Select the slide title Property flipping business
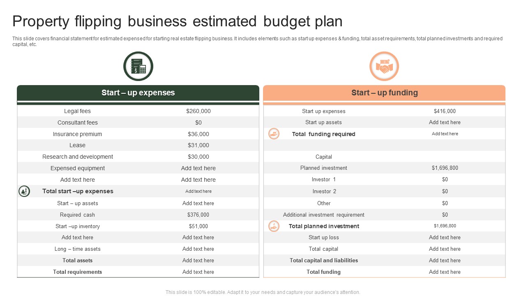Image resolution: width=526 pixels, height=296 pixels. click(178, 21)
